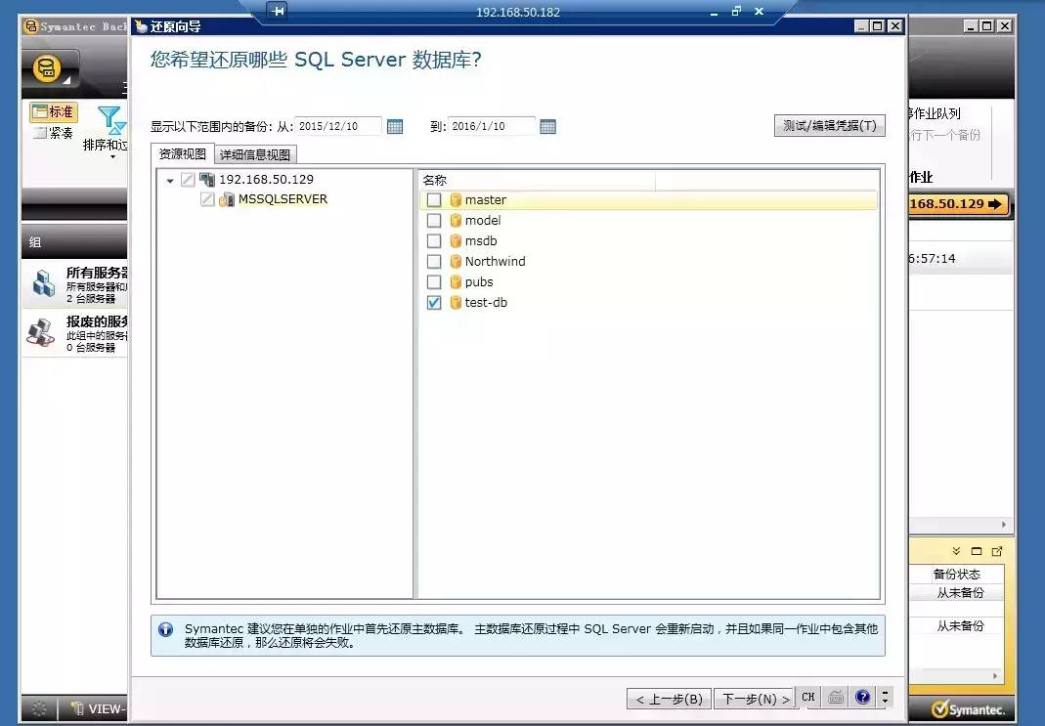Screen dimensions: 1045x726
Task: Click the server icon beside 192.168.50.129
Action: pos(207,180)
